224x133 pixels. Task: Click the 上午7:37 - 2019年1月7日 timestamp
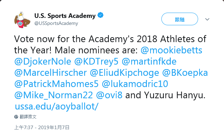pyautogui.click(x=42, y=127)
